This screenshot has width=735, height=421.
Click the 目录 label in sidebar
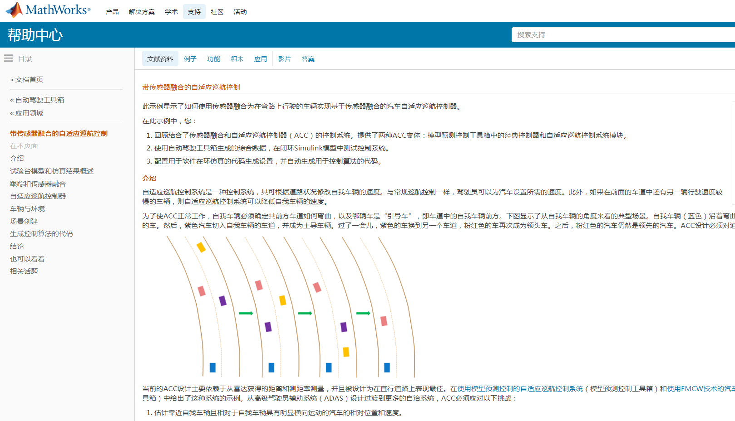tap(25, 59)
